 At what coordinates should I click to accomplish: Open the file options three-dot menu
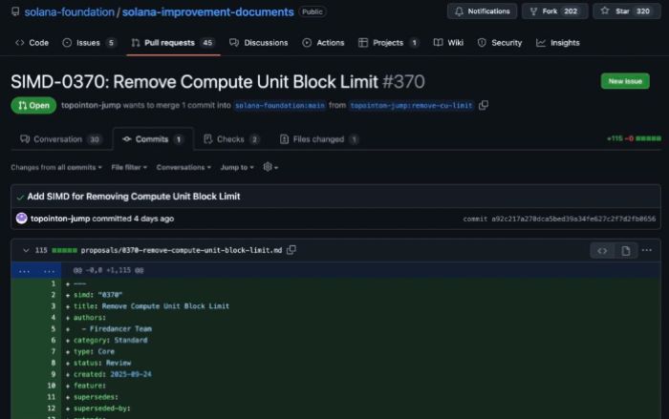coord(647,250)
